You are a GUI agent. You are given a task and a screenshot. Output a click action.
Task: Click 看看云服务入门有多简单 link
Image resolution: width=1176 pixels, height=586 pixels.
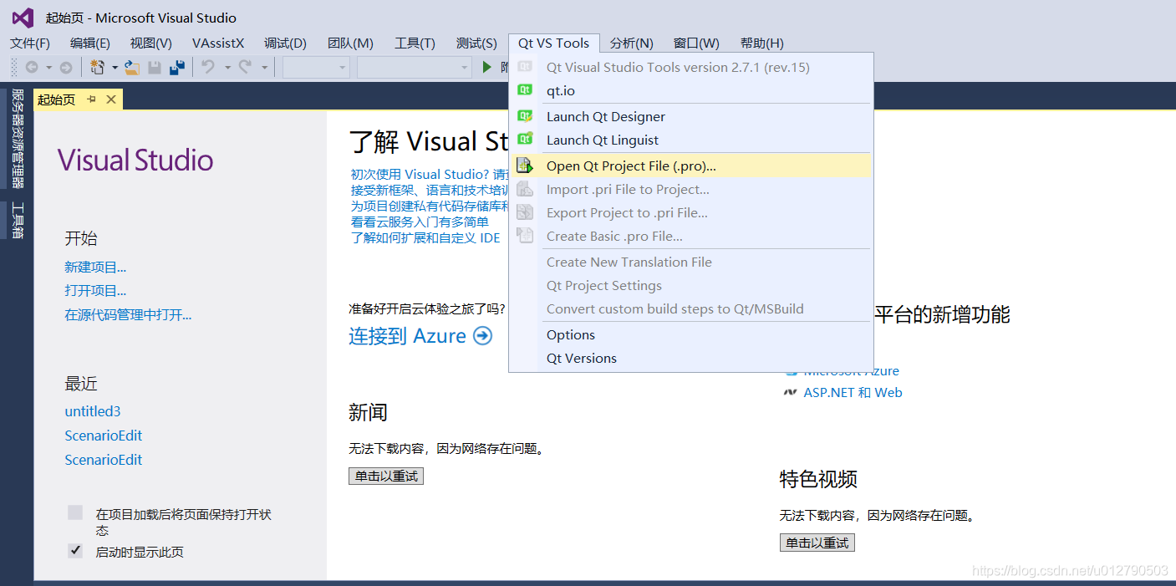coord(420,222)
